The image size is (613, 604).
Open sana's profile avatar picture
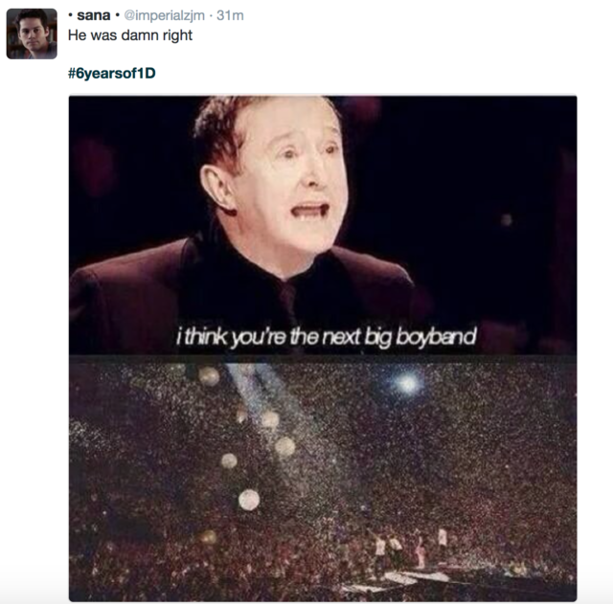(32, 34)
